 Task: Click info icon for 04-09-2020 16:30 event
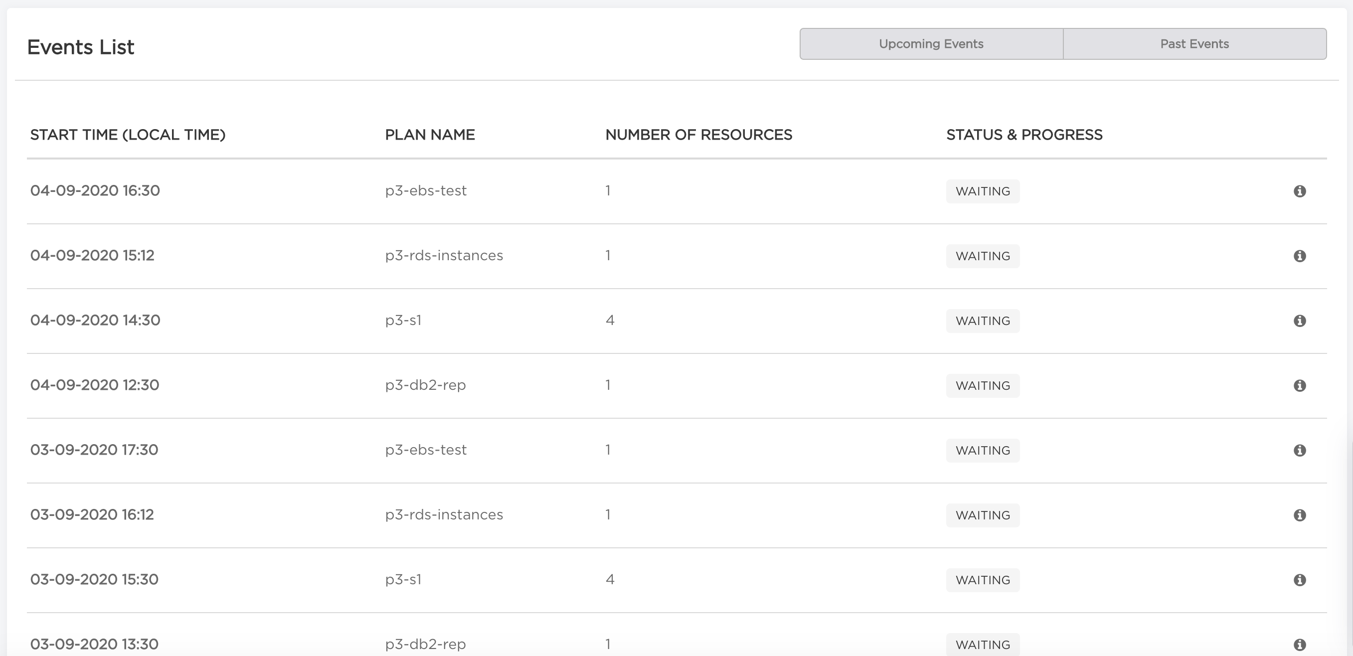(1300, 191)
